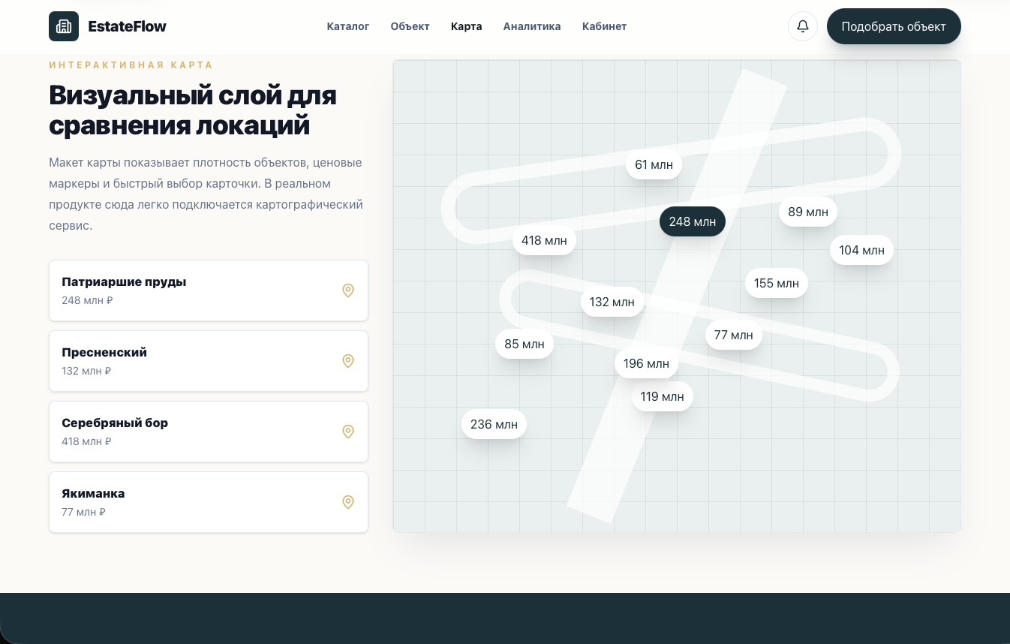Go to the Объект page
This screenshot has width=1010, height=644.
point(410,26)
